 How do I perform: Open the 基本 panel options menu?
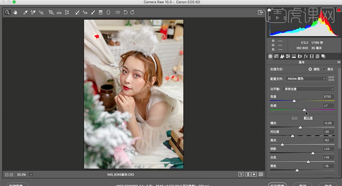click(339, 62)
